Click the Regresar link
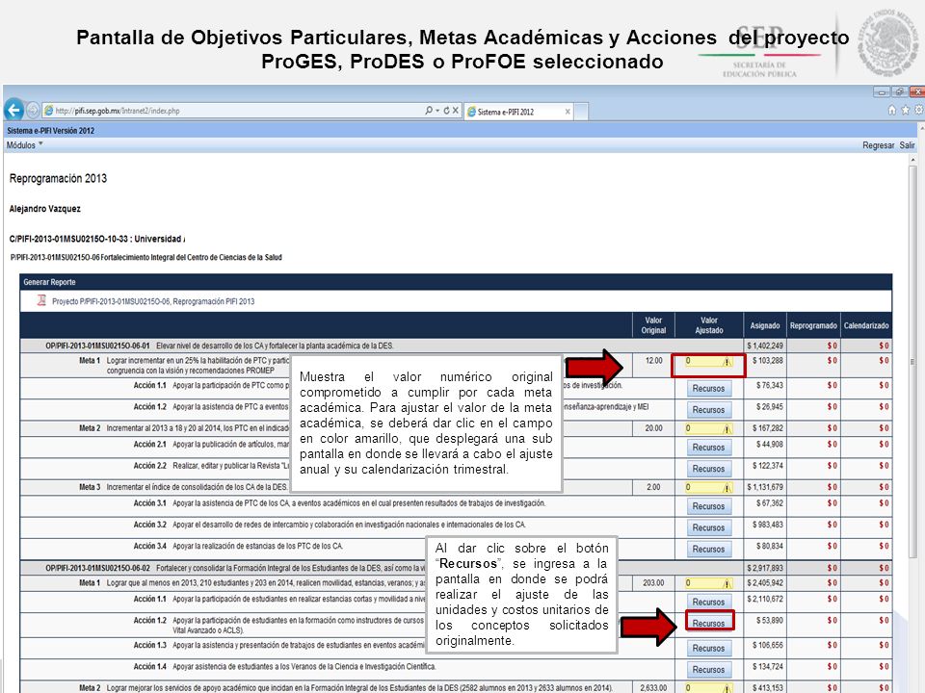This screenshot has width=925, height=693. pyautogui.click(x=879, y=145)
